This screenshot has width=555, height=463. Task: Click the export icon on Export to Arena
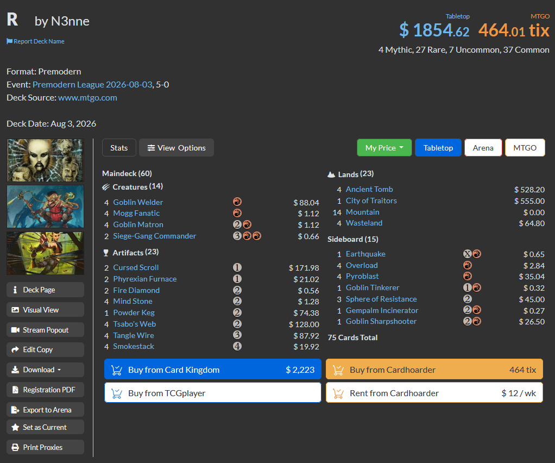15,410
